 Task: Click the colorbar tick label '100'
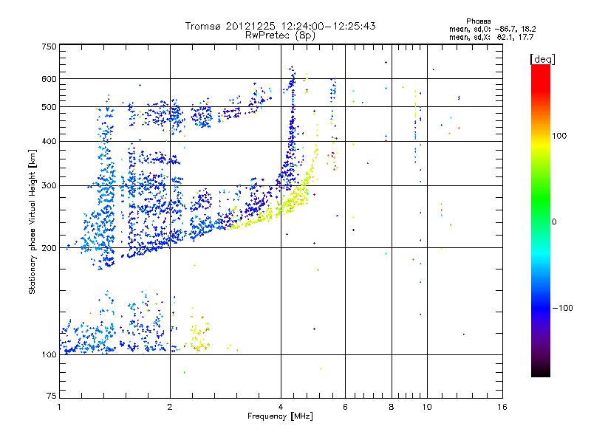tap(559, 136)
